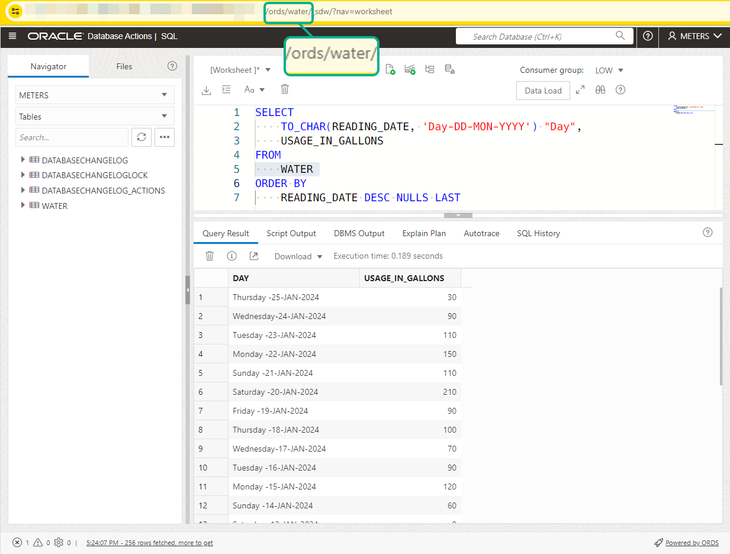Collapse the results pane divider handle
This screenshot has height=554, width=730.
coord(458,215)
